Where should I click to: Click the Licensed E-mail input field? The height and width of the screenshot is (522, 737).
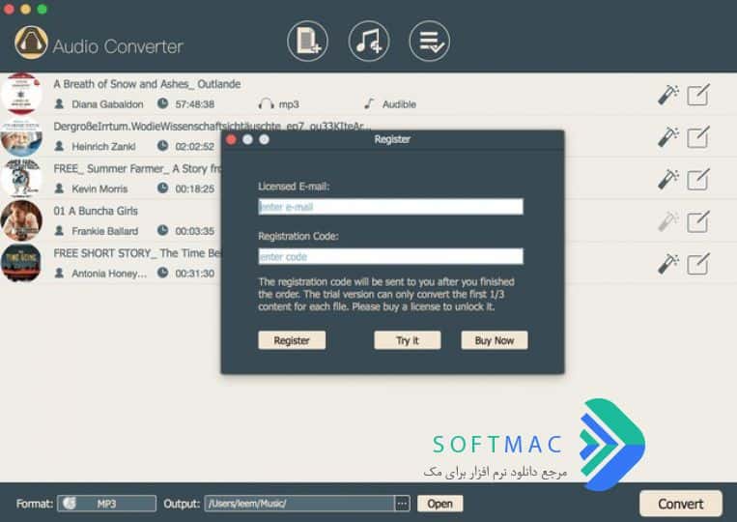tap(390, 207)
